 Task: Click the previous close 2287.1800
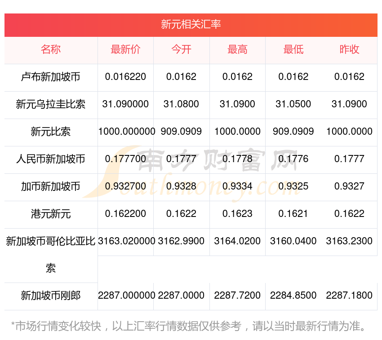click(x=349, y=296)
